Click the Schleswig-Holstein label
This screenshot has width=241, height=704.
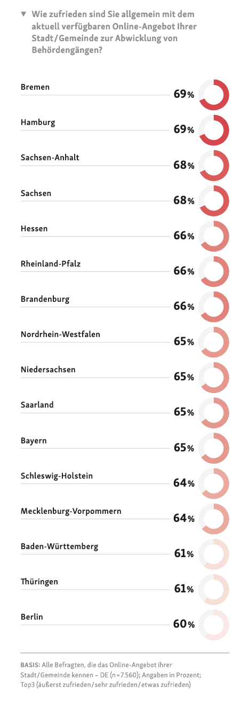[57, 476]
